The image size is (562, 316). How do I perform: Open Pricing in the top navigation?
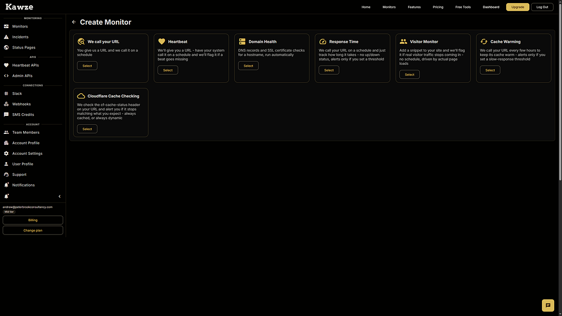pyautogui.click(x=438, y=7)
